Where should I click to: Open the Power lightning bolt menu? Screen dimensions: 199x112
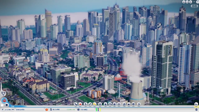tap(86, 104)
